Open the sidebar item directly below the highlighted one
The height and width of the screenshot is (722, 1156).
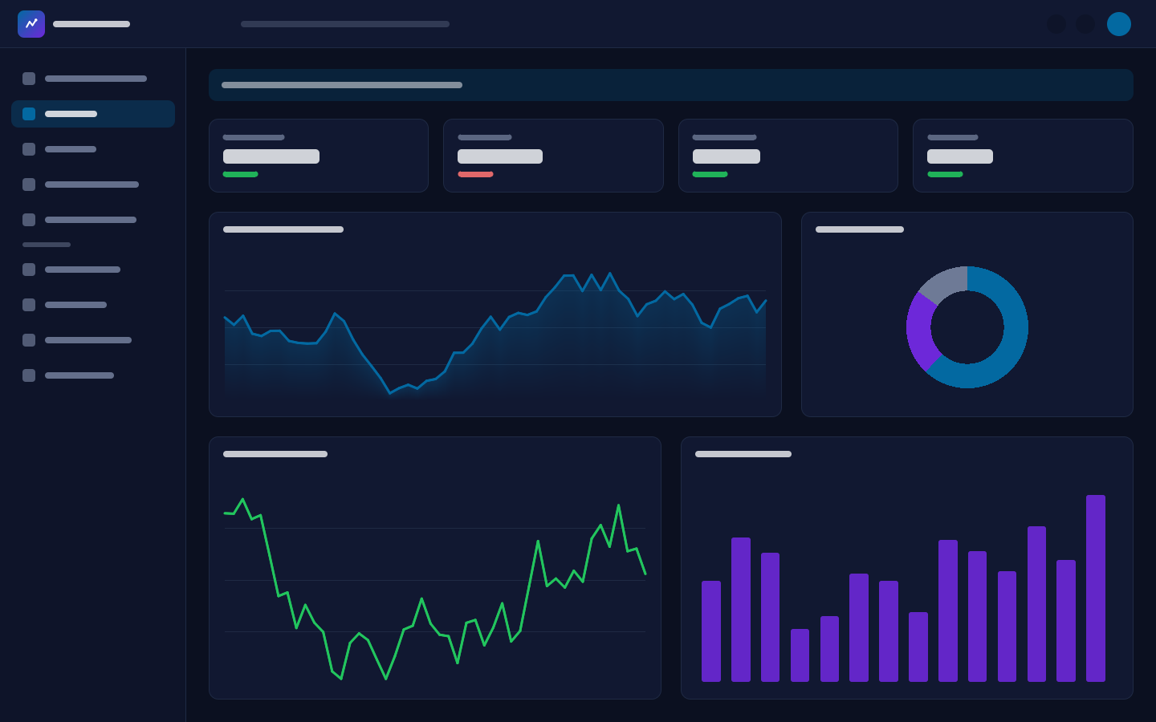tap(93, 149)
